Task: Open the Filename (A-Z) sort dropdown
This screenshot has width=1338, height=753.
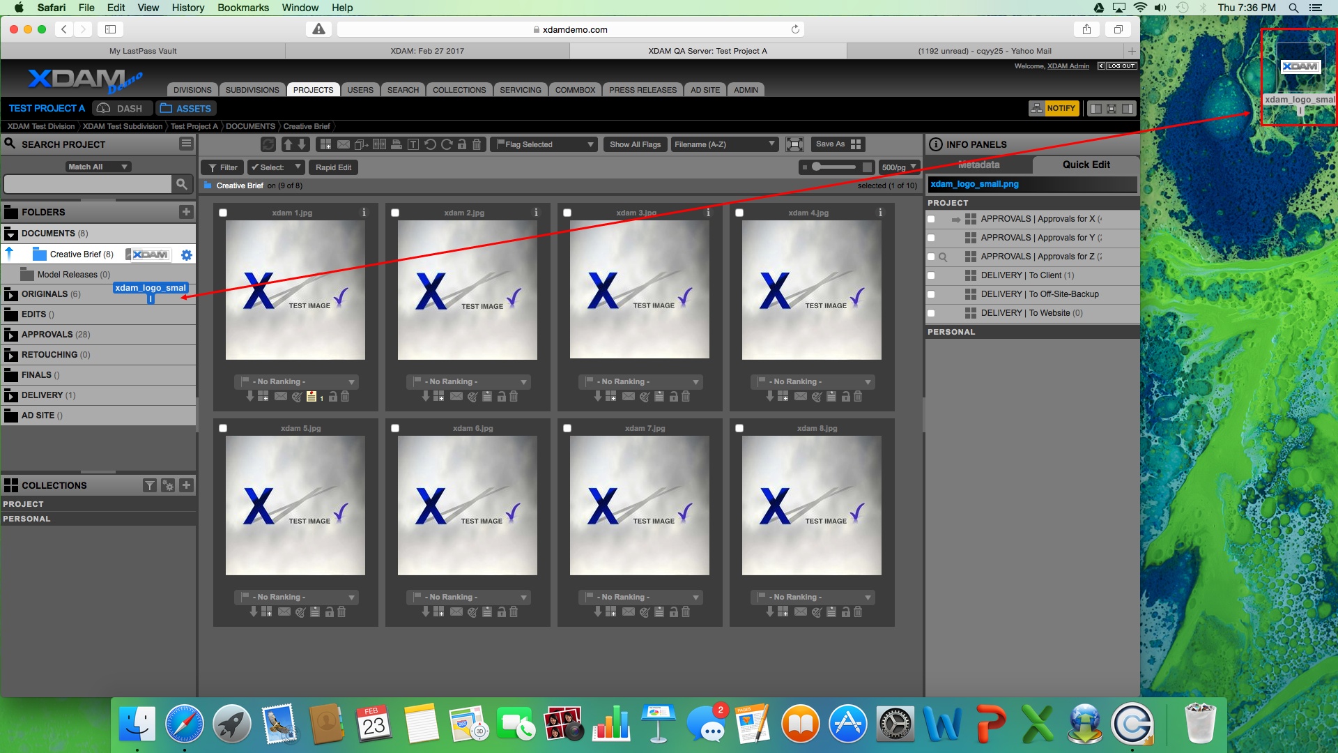Action: click(x=724, y=144)
